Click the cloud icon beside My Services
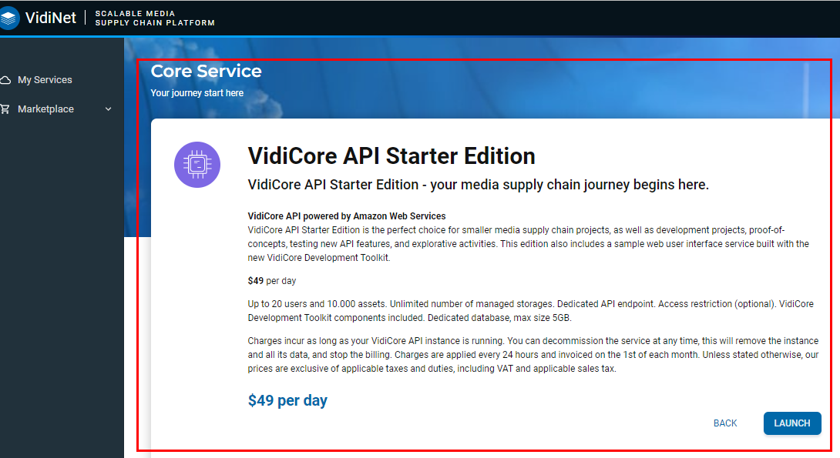The width and height of the screenshot is (840, 458). click(6, 80)
